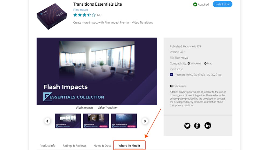Open the Film Impact publisher link
269x150 pixels.
80,10
